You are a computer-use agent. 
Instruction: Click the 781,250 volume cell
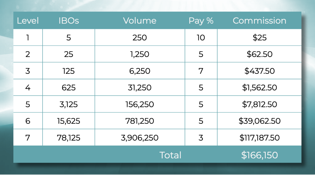(x=140, y=121)
